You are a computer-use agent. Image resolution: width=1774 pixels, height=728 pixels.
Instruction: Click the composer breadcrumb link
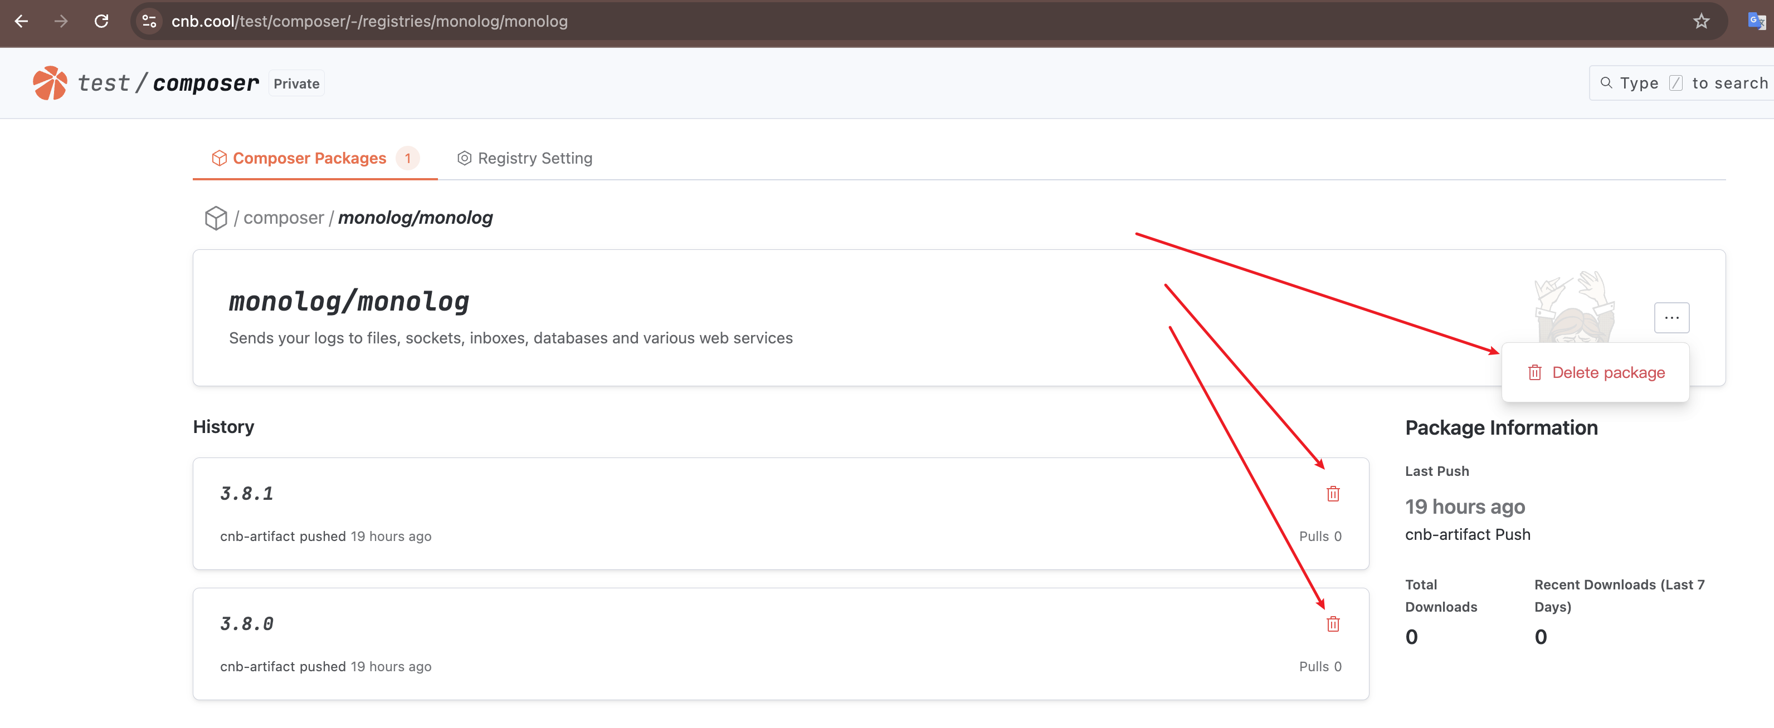(283, 218)
